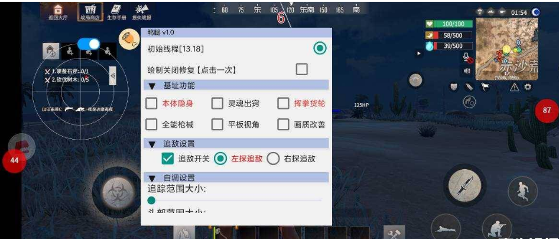
Task: Collapse the 基址功能 section
Action: click(x=152, y=86)
